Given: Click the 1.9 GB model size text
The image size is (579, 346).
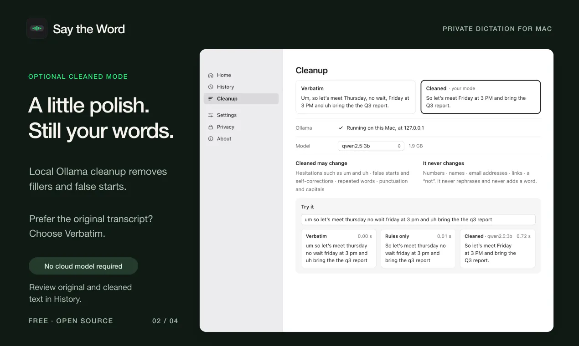Looking at the screenshot, I should [x=416, y=146].
